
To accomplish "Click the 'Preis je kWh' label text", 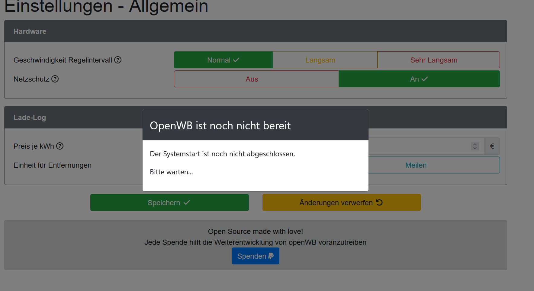I will [34, 146].
